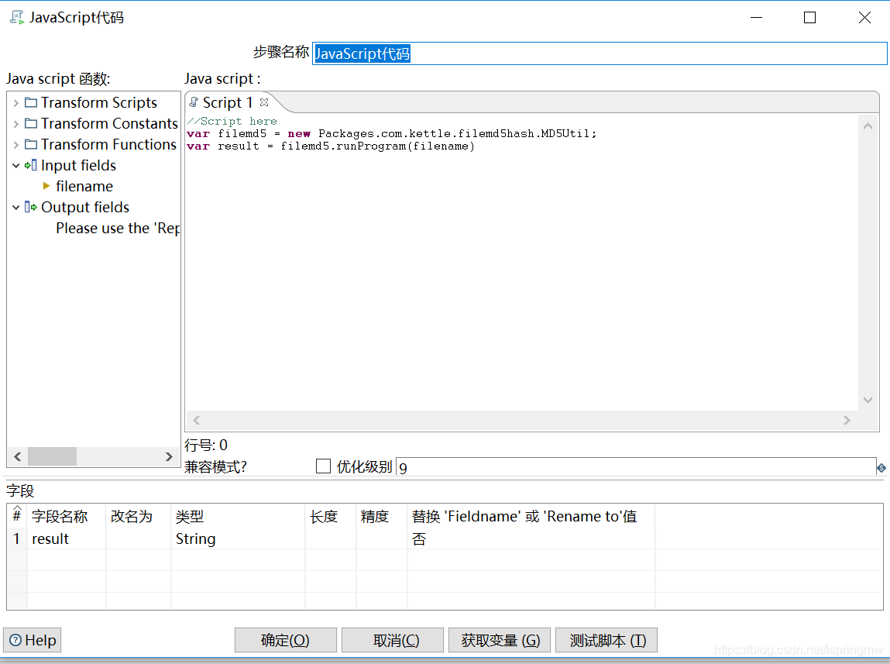Click the script icon on the Script 1 tab
Screen dimensions: 890x664
point(194,102)
